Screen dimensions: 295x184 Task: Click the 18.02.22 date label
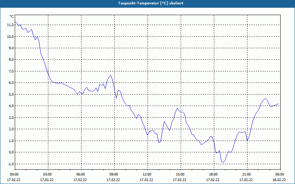point(279,180)
